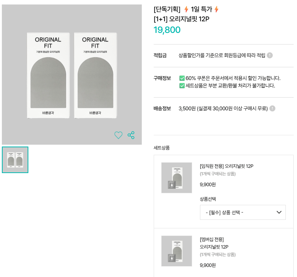Click the [임직원 전용] 오리지널핏 12P title
The image size is (297, 277).
pos(226,166)
